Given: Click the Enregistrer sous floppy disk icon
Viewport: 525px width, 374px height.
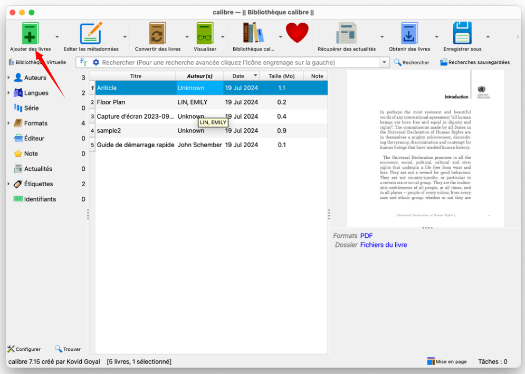Looking at the screenshot, I should coord(462,33).
